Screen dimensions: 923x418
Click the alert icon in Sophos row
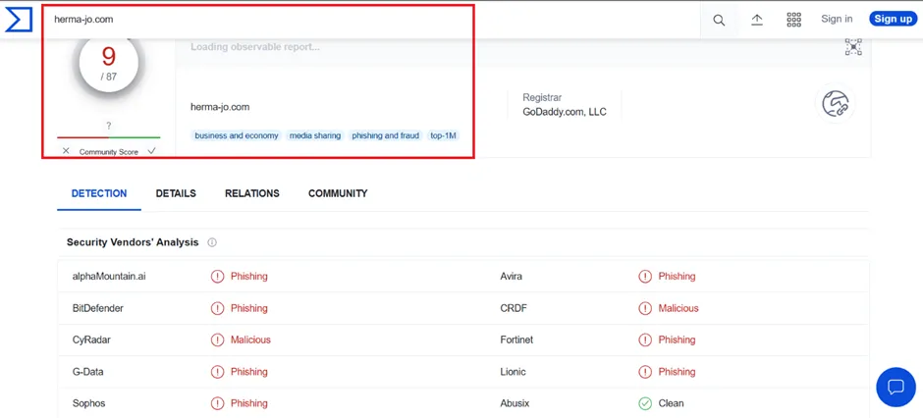coord(217,403)
